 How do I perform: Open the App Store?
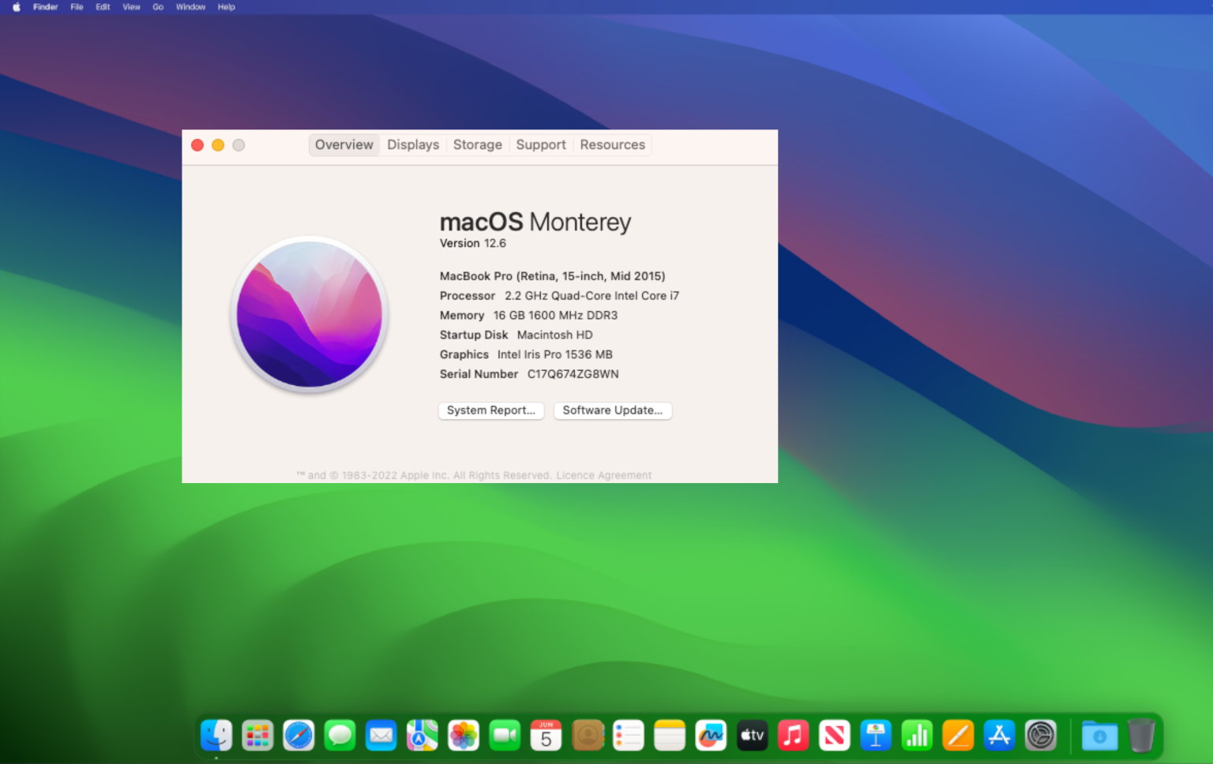point(999,735)
